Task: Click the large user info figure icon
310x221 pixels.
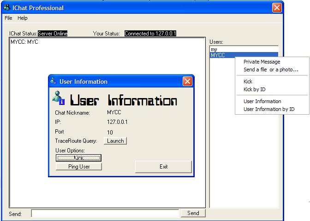Action: [x=59, y=98]
